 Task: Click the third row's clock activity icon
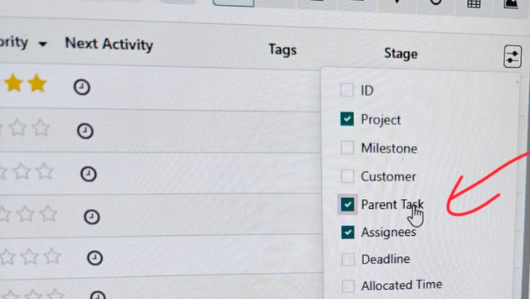point(88,174)
